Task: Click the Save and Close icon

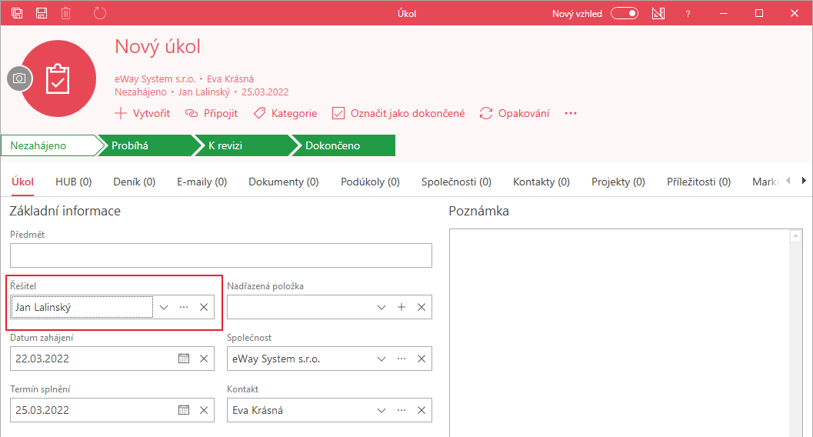Action: tap(17, 14)
